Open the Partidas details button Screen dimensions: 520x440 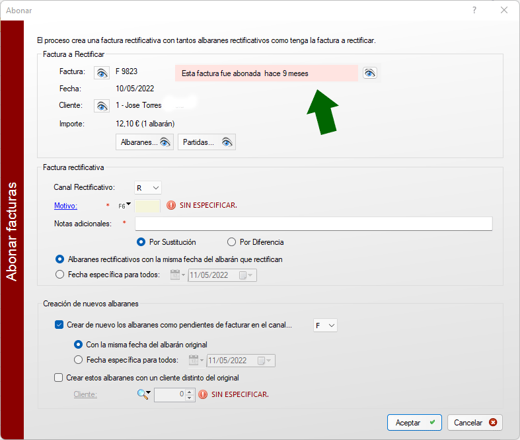click(207, 142)
